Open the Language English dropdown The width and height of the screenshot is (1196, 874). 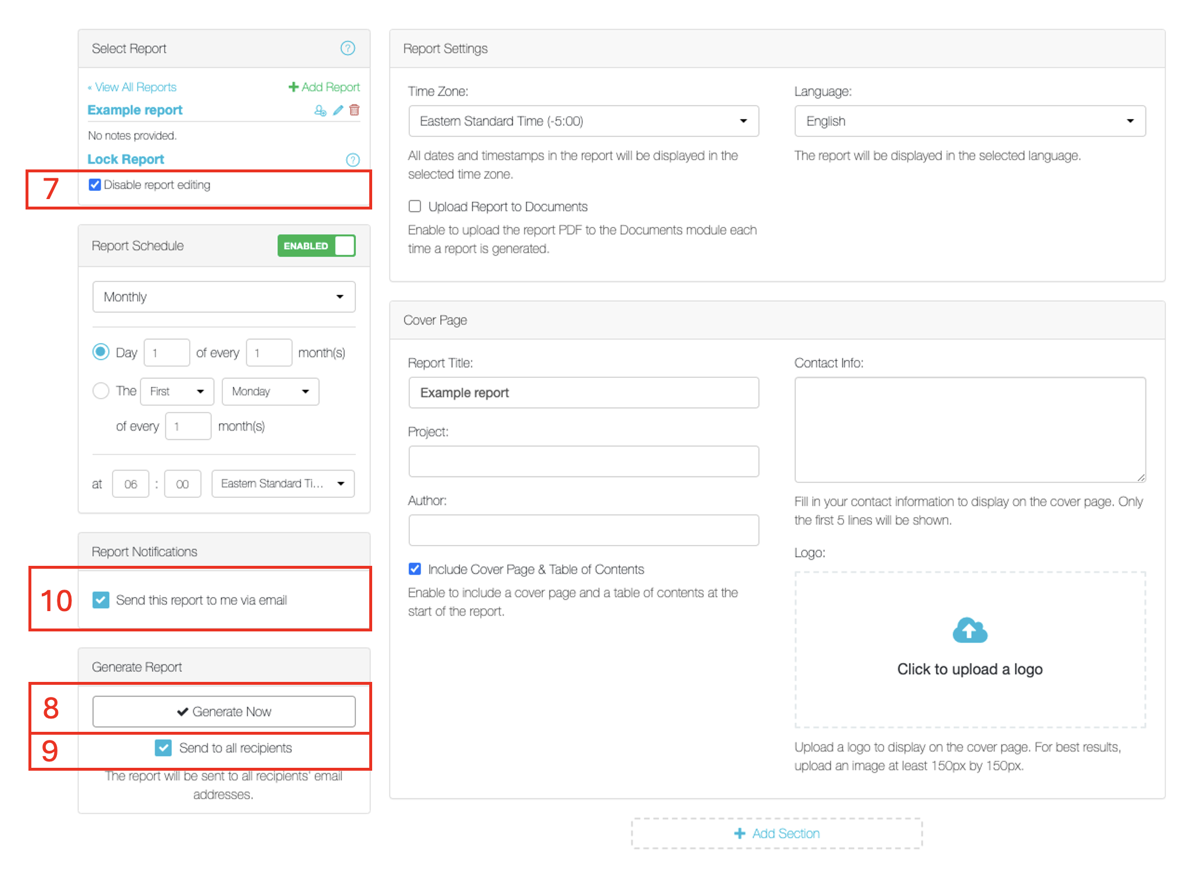point(969,121)
